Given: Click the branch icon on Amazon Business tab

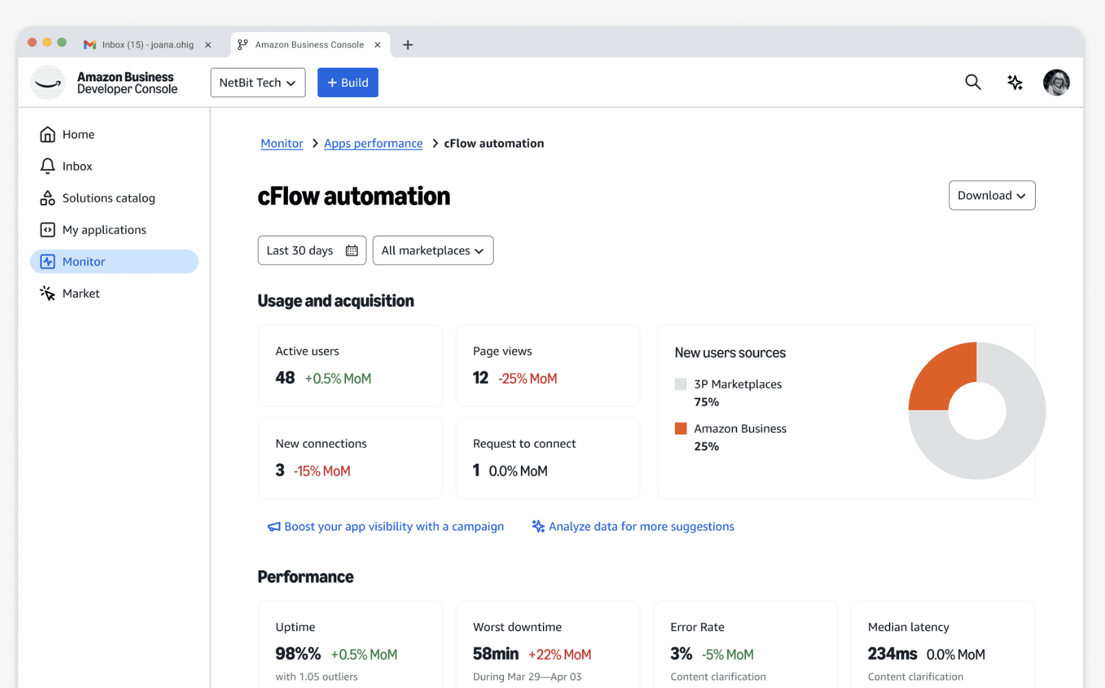Looking at the screenshot, I should pyautogui.click(x=242, y=44).
